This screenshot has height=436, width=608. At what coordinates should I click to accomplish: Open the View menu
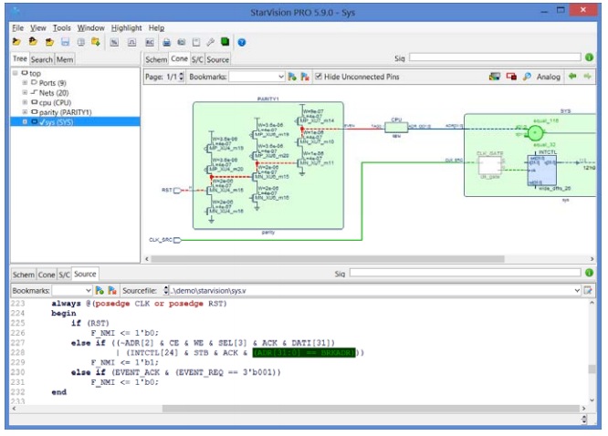click(x=38, y=28)
